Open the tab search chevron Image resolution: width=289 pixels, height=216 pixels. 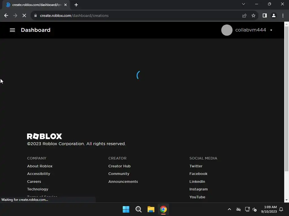click(244, 4)
